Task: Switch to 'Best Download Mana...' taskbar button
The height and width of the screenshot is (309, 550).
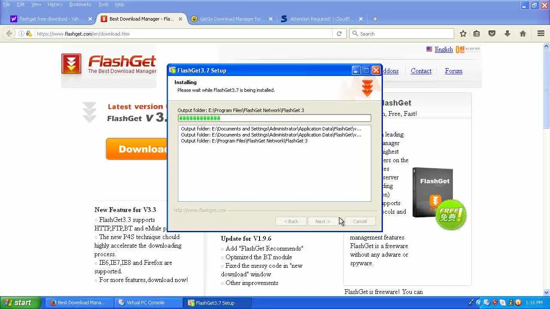Action: click(79, 303)
